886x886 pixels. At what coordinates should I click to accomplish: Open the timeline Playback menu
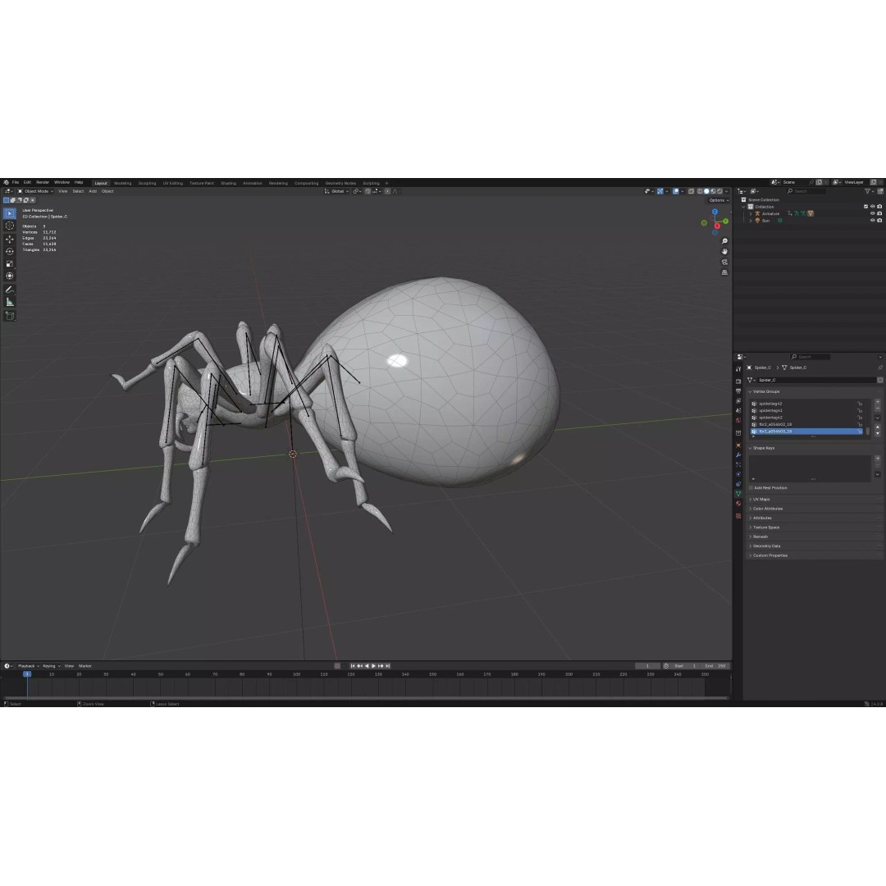coord(26,666)
